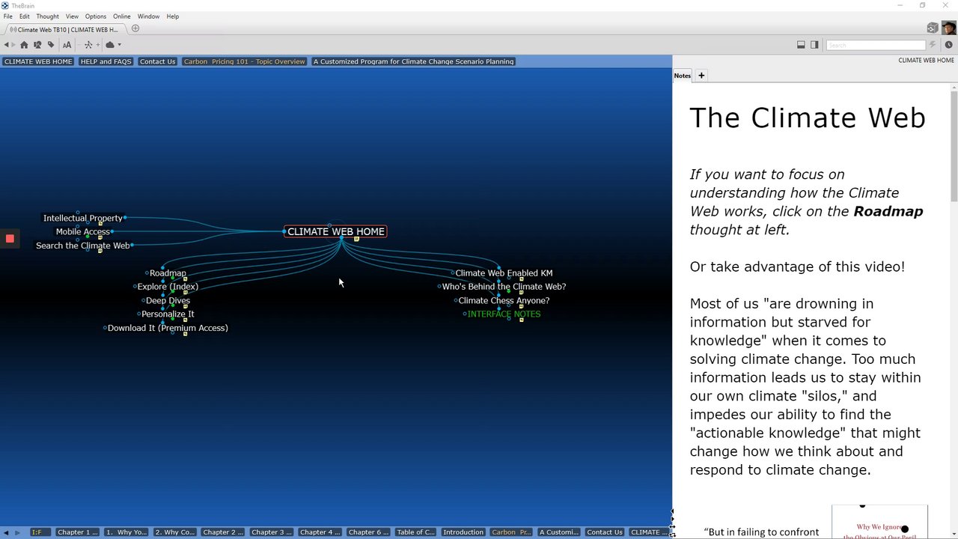This screenshot has width=958, height=539.
Task: Open Chapter 2 in history bar
Action: pos(223,532)
